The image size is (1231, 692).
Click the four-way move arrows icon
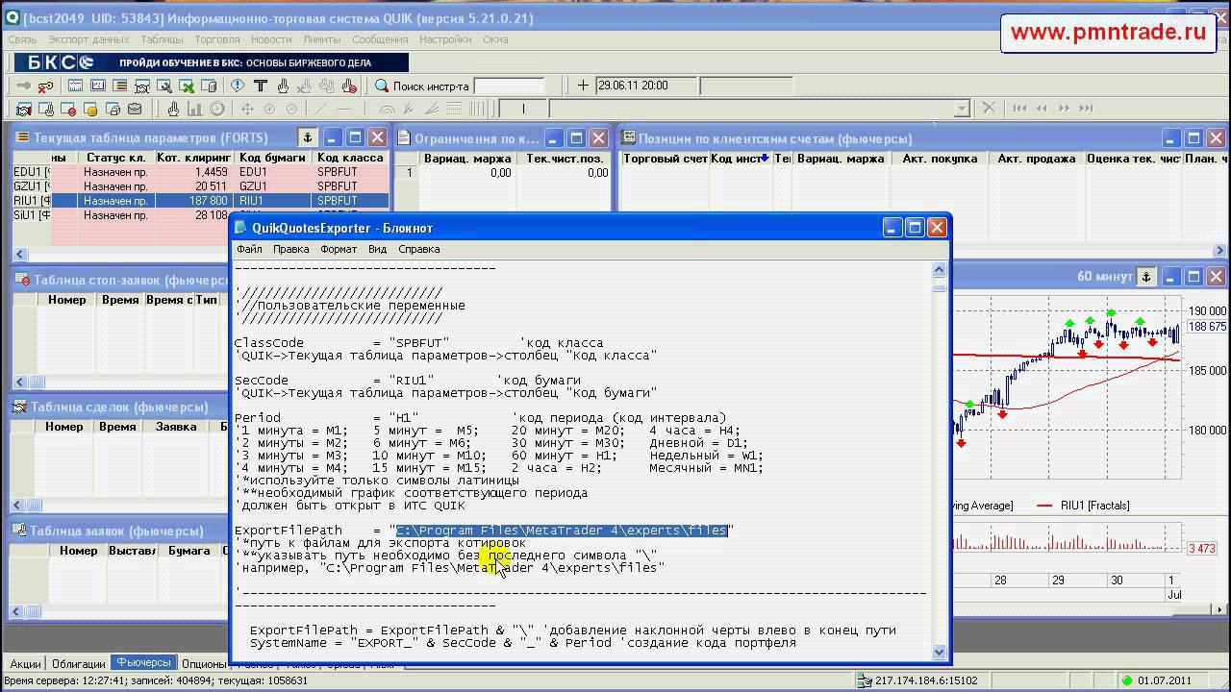point(247,109)
